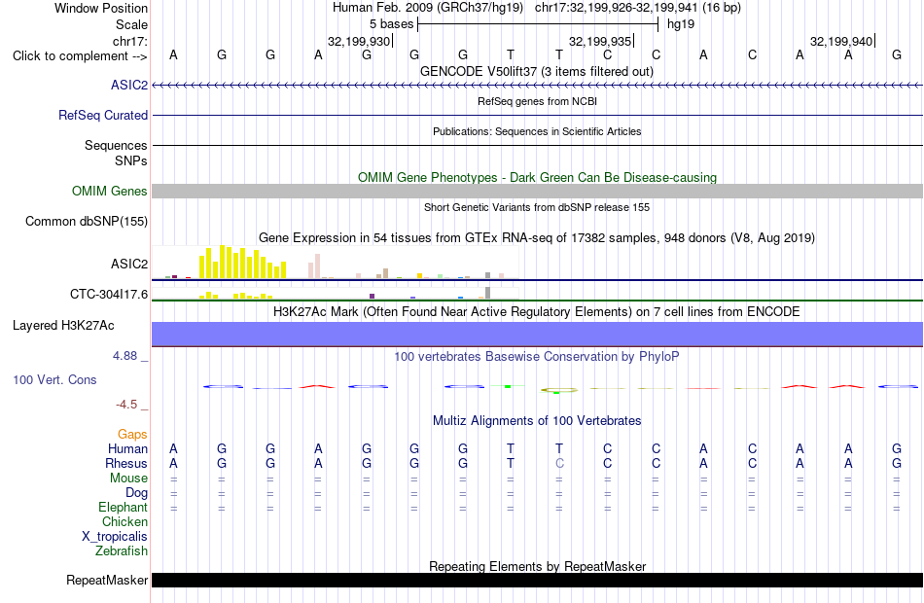Select the Rhesus species label

pyautogui.click(x=126, y=463)
